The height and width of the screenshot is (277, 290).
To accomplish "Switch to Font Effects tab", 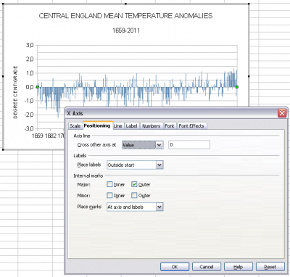I will point(191,126).
